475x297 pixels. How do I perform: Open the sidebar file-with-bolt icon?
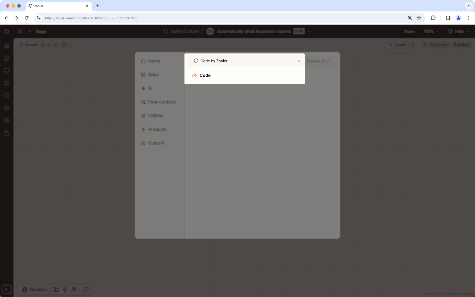tap(7, 58)
